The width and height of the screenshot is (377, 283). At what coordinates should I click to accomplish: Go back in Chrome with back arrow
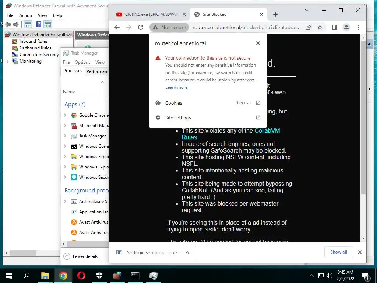[117, 27]
